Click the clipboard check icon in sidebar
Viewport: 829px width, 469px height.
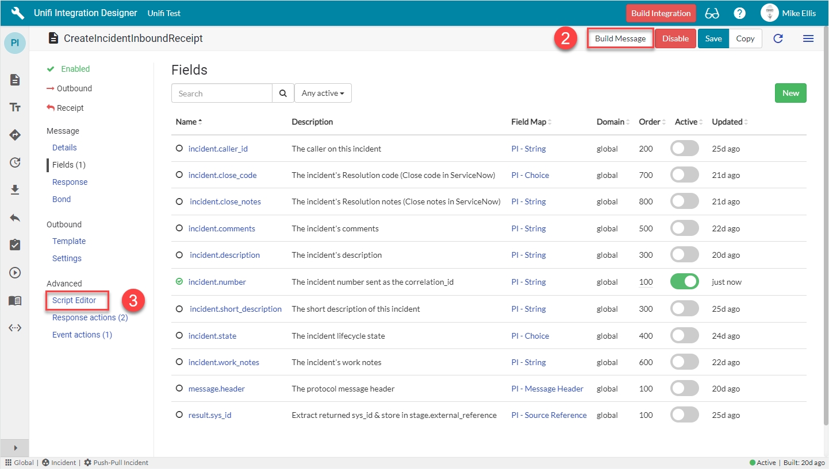pos(16,245)
